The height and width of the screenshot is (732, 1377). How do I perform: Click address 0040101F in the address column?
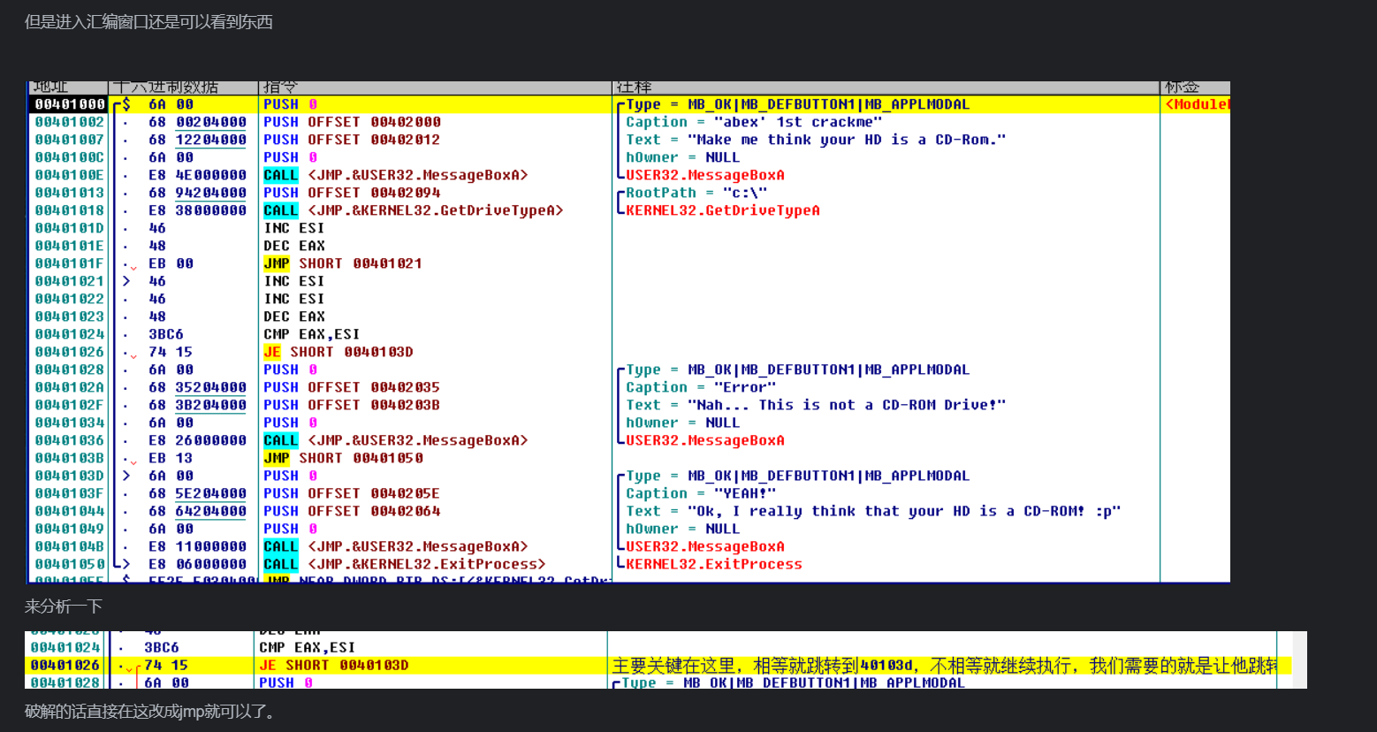(70, 263)
